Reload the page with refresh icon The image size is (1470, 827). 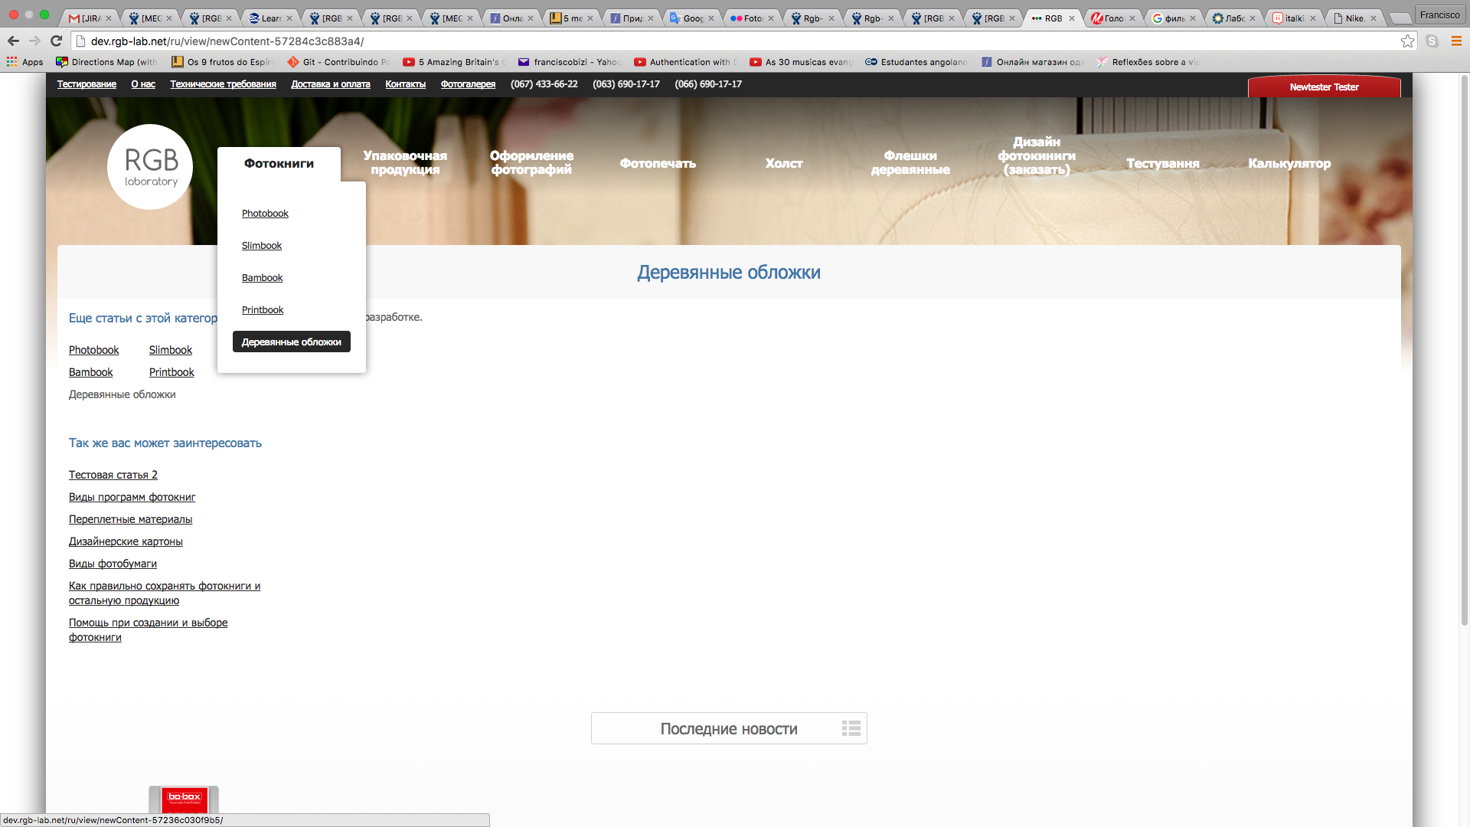tap(56, 41)
